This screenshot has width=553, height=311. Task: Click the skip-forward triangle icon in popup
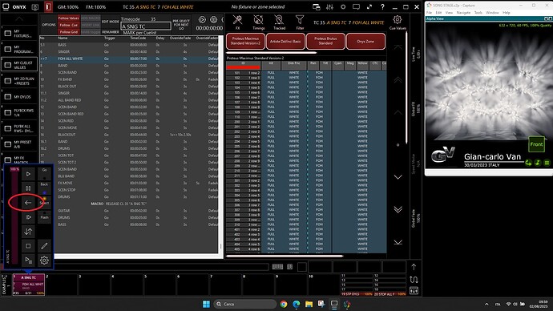28,217
